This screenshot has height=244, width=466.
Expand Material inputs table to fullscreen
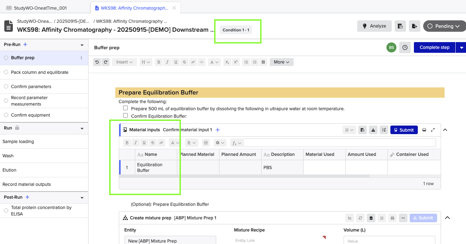433,130
